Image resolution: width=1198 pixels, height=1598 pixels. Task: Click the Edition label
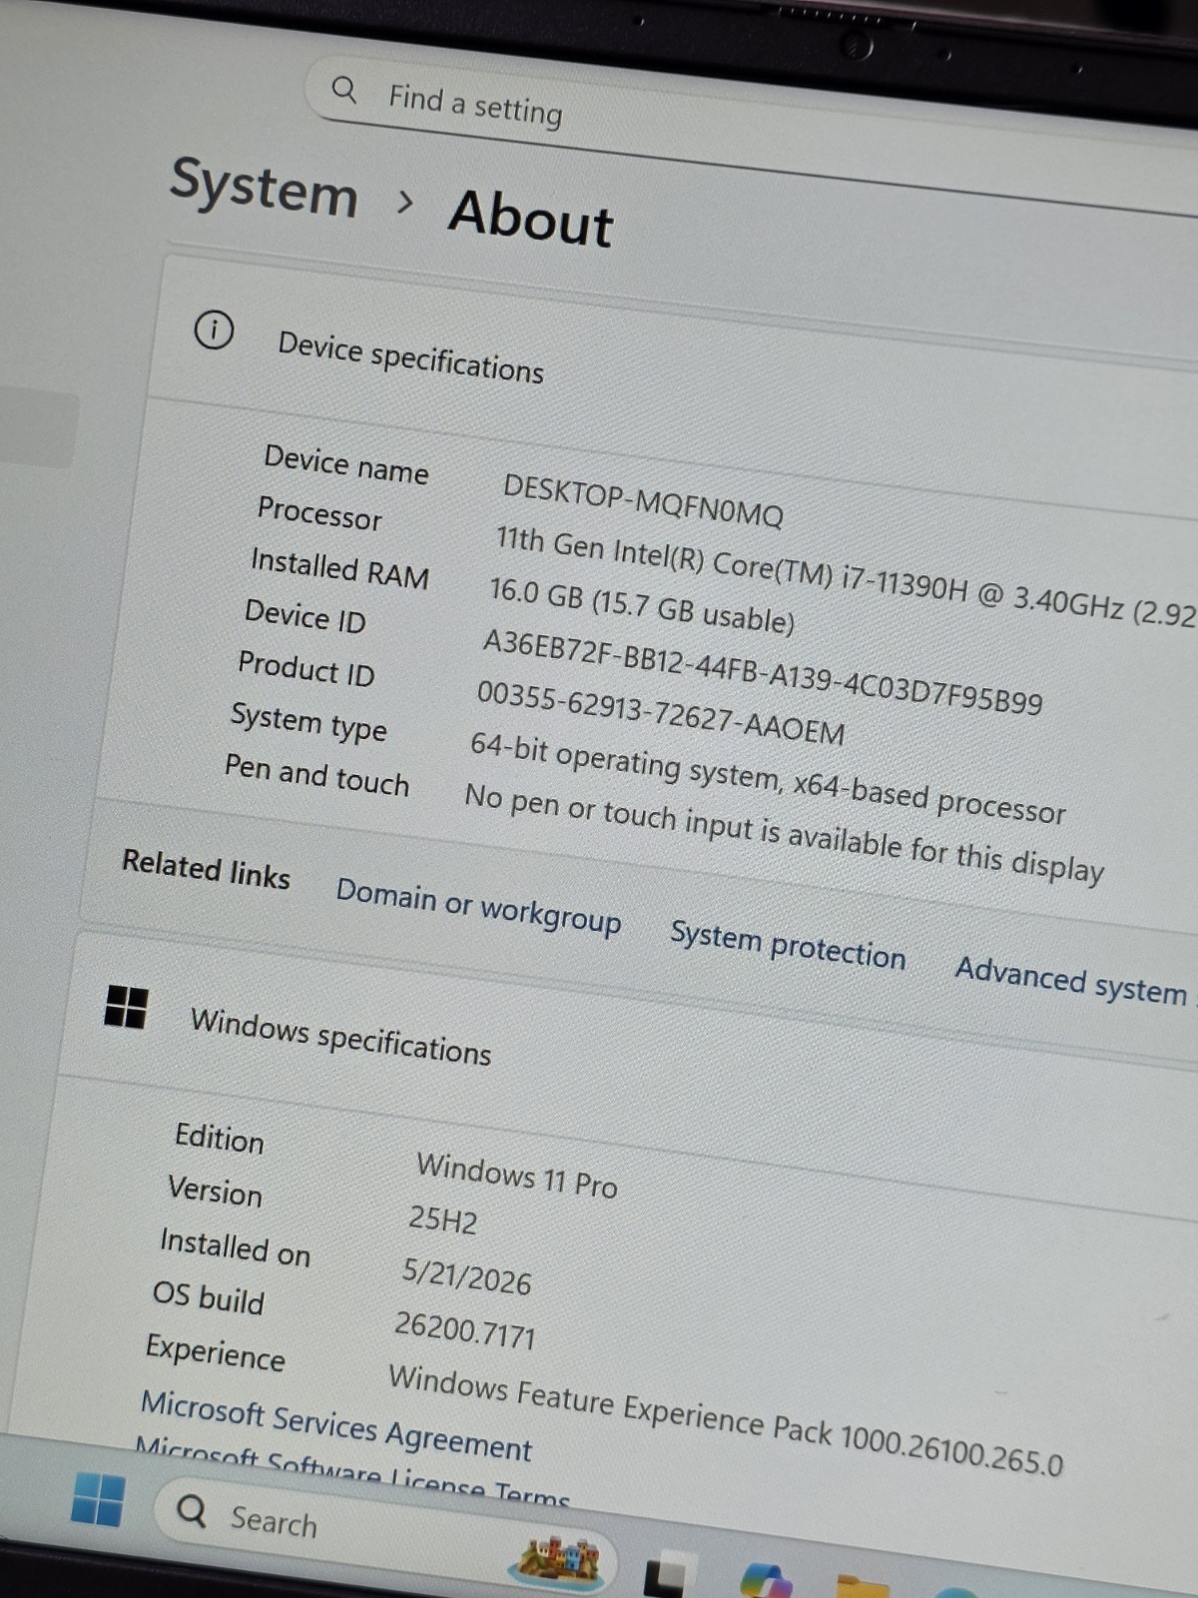point(220,1138)
